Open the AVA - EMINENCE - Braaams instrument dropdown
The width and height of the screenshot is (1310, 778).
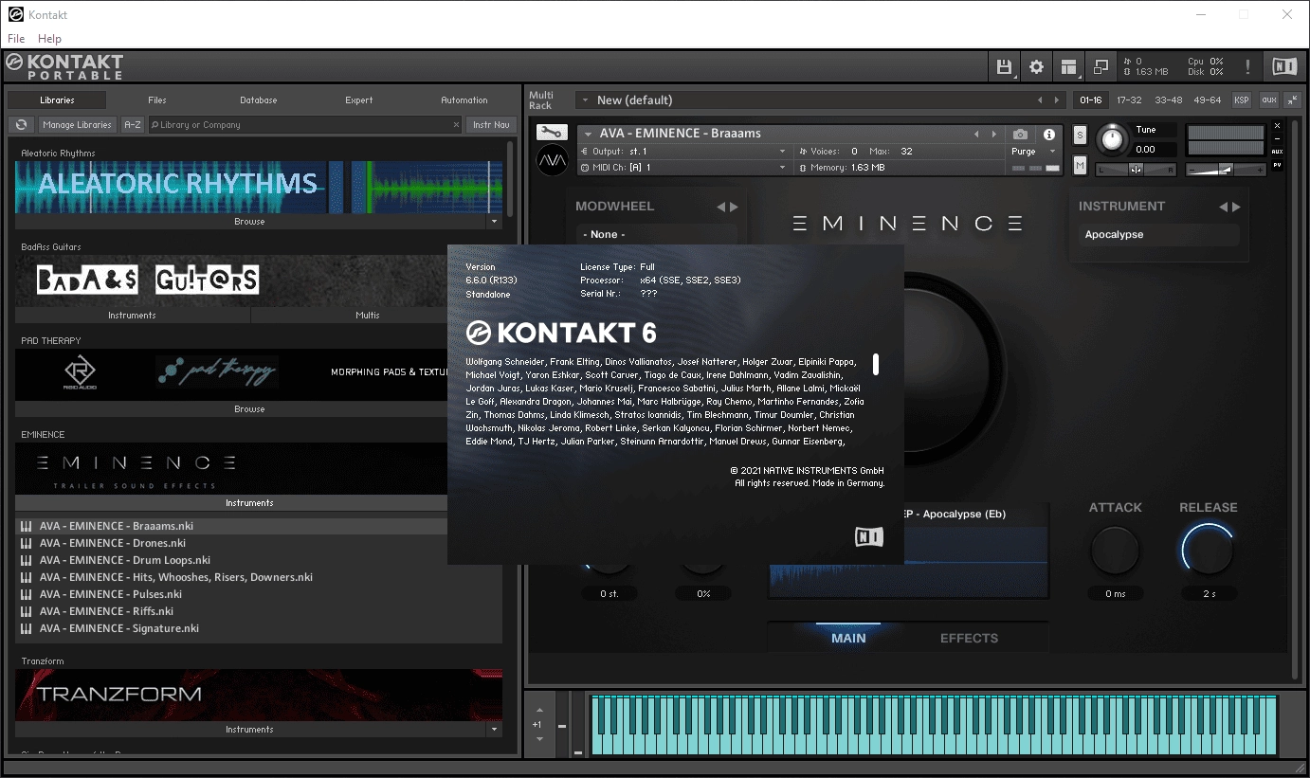[x=589, y=134]
